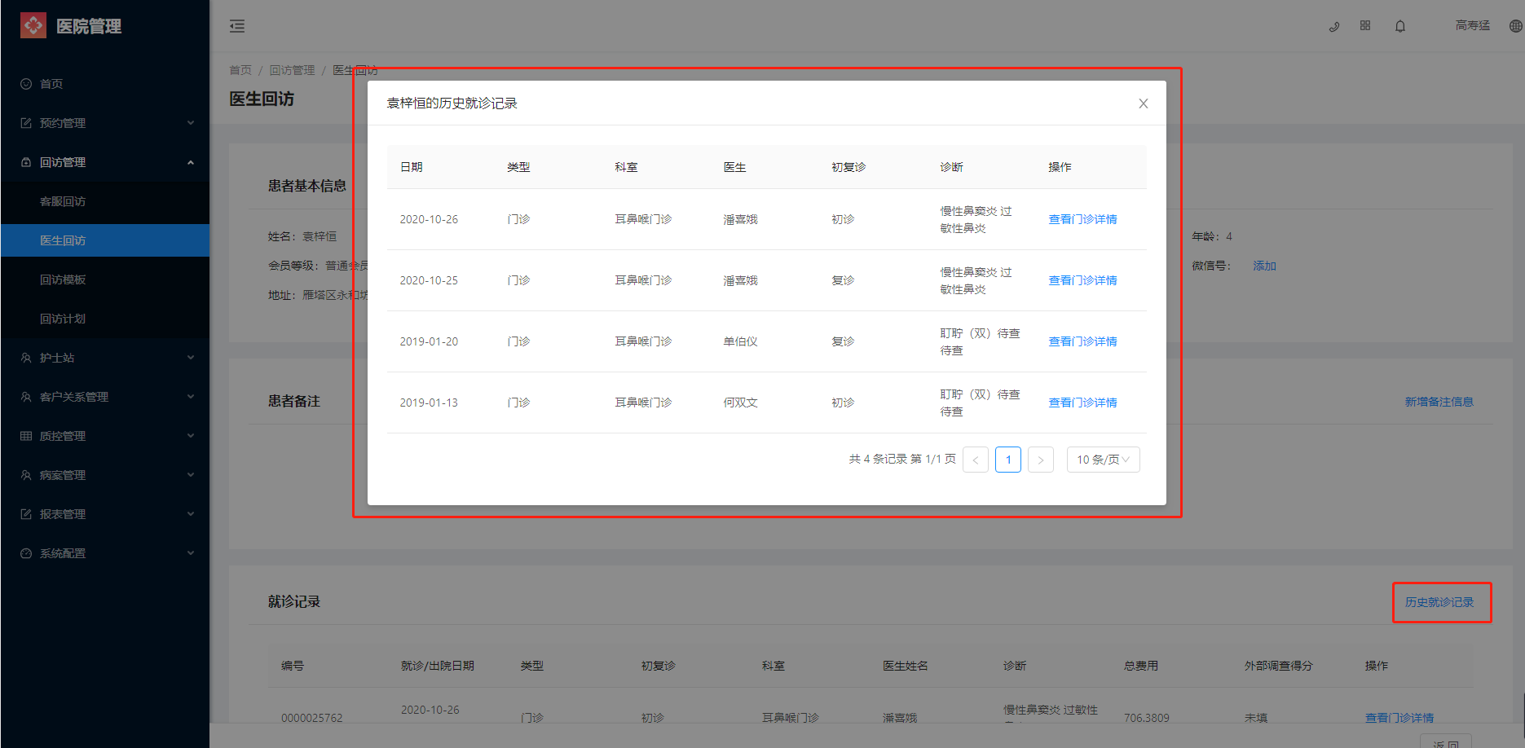1525x748 pixels.
Task: Open the notifications bell icon
Action: pos(1400,26)
